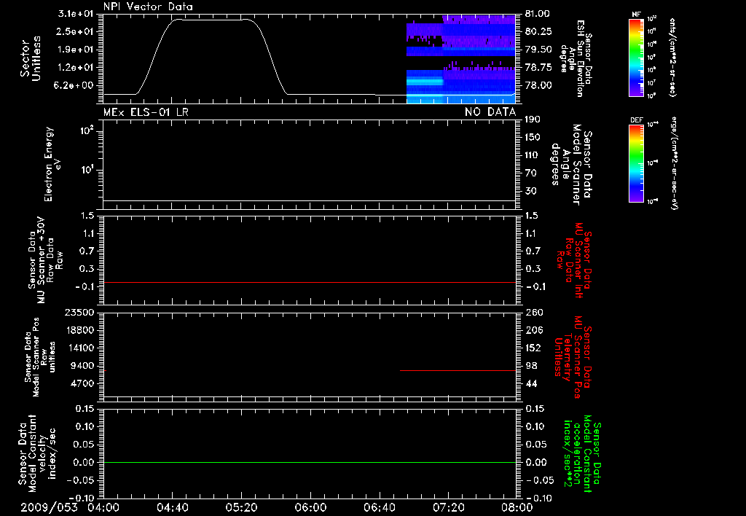Click the "MU Scanner +30V Raw Data" axis label
746x516 pixels.
click(45, 260)
